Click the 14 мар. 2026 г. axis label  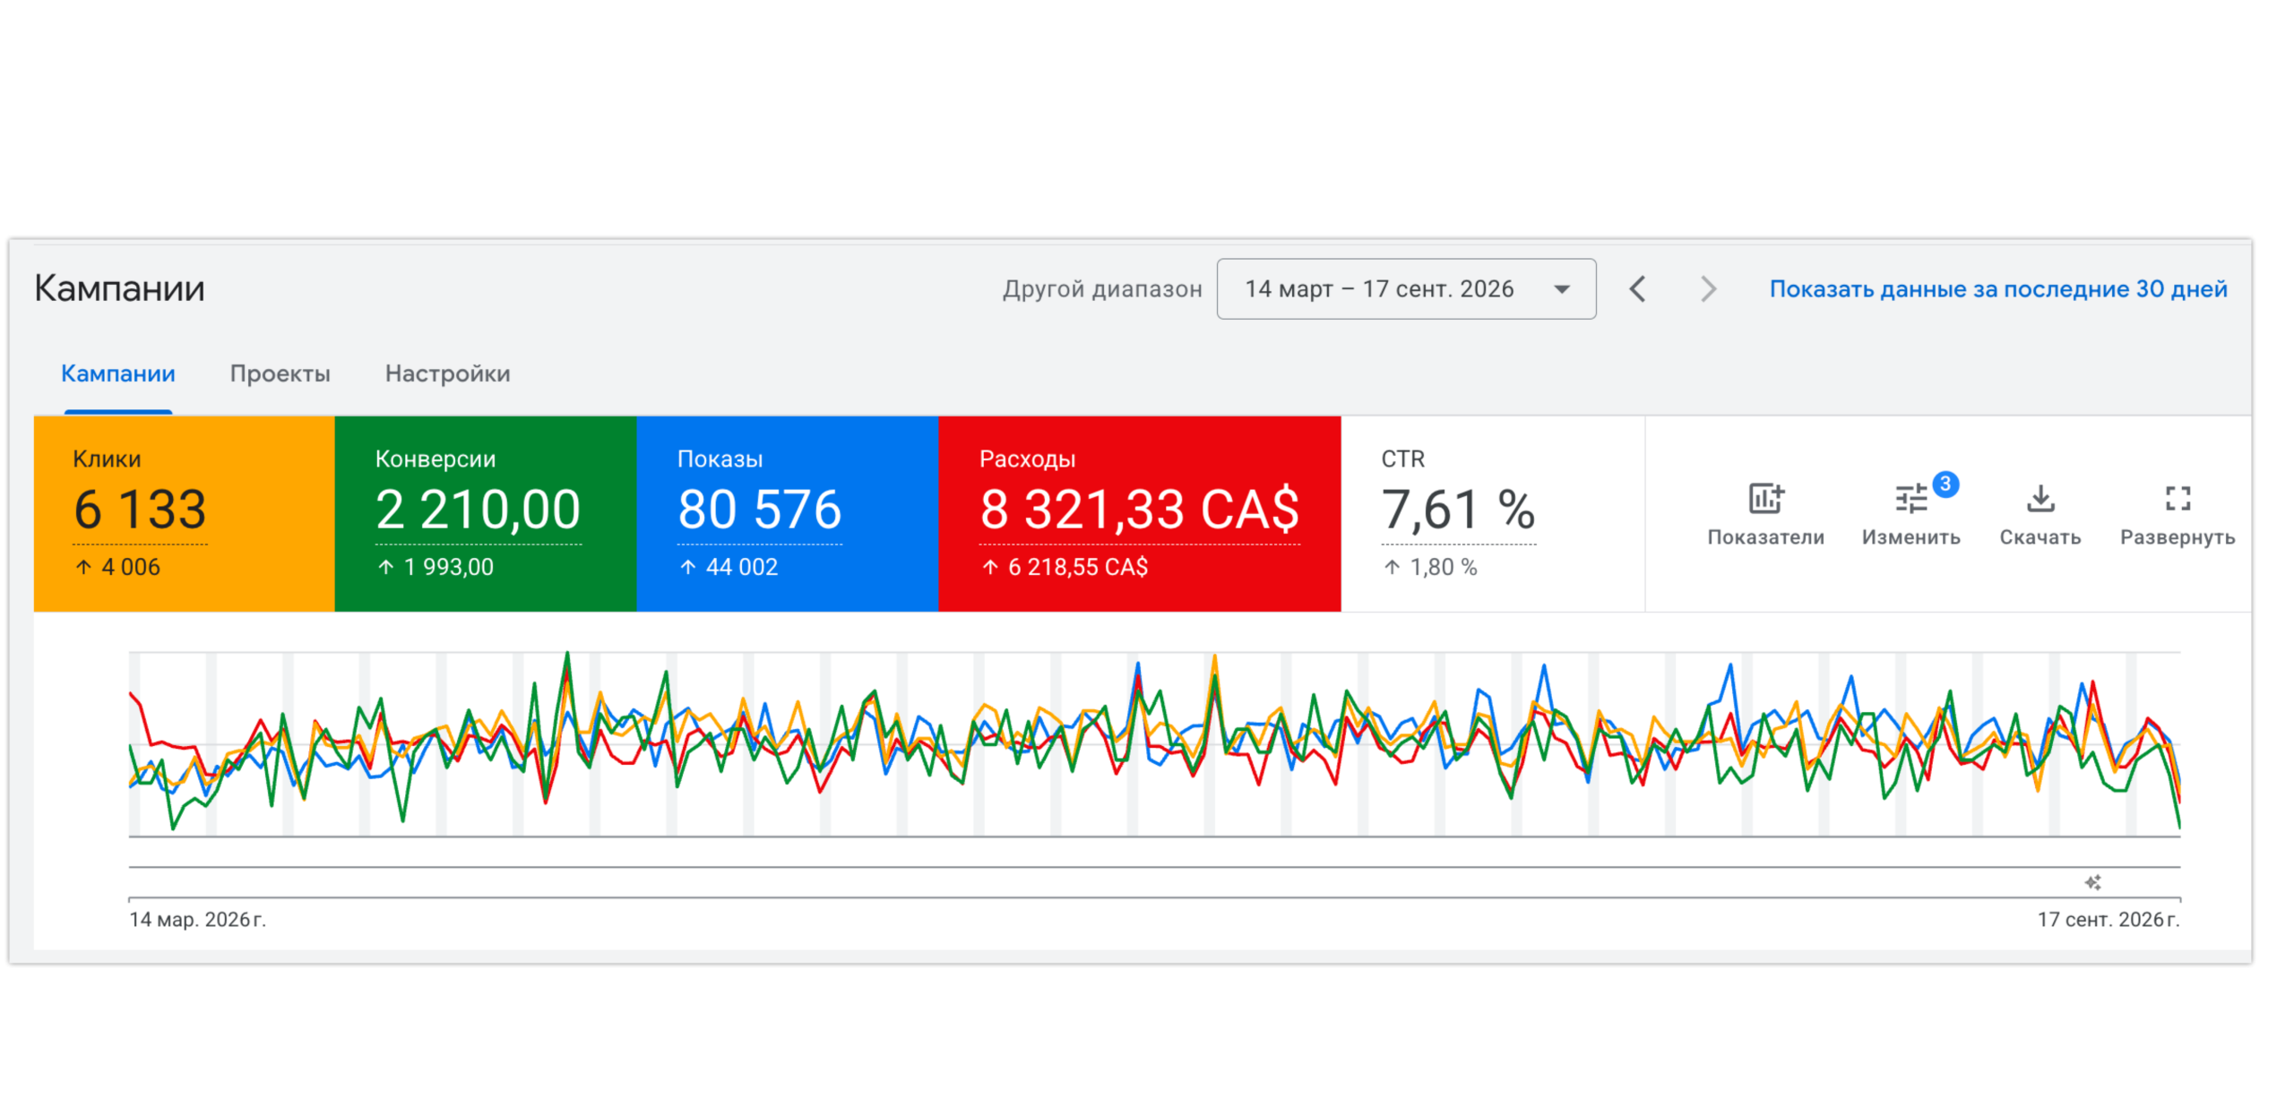click(197, 919)
